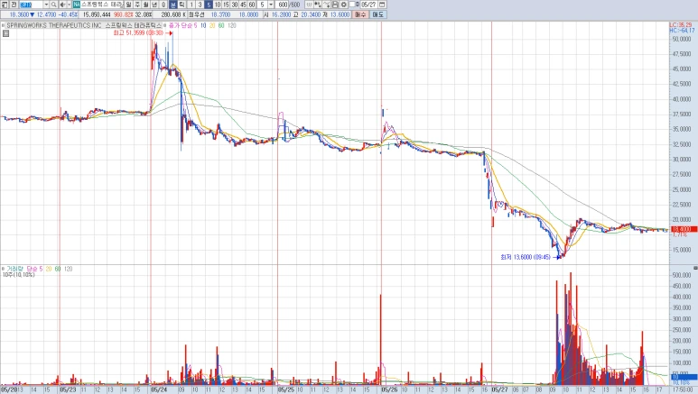Click the 600/600 bar count field

pyautogui.click(x=289, y=5)
